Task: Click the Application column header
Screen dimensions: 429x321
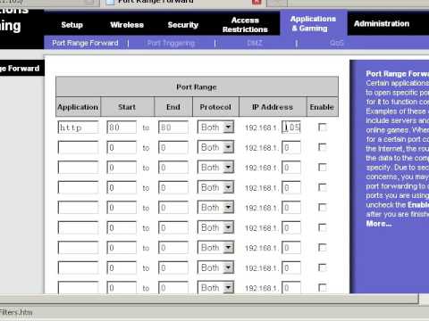Action: 78,107
